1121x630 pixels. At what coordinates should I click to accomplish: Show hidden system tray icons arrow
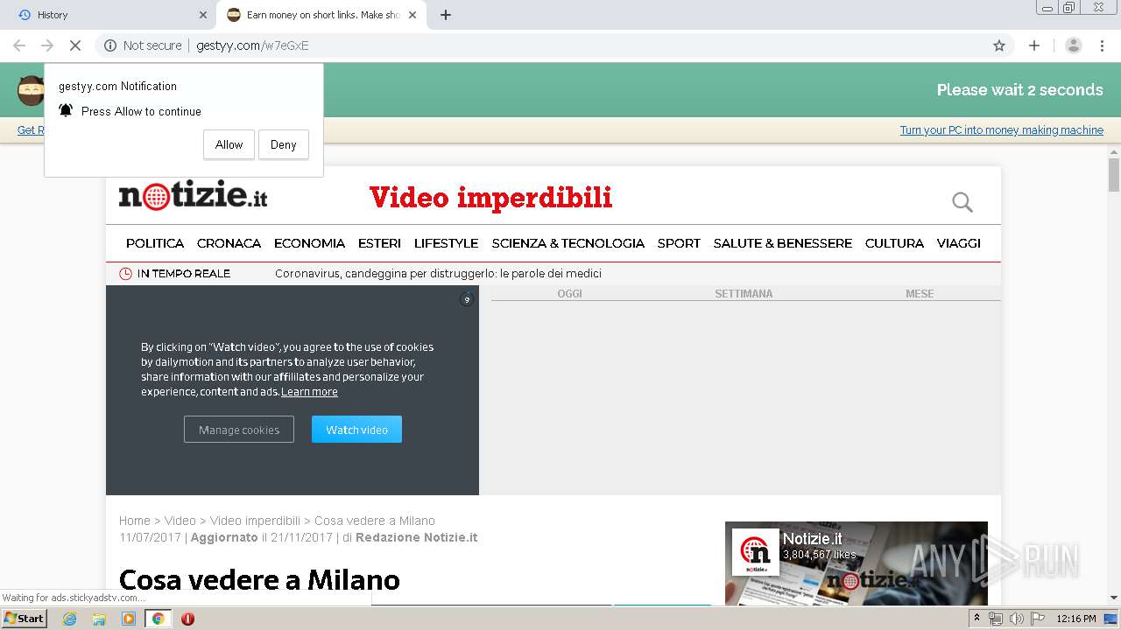click(976, 619)
